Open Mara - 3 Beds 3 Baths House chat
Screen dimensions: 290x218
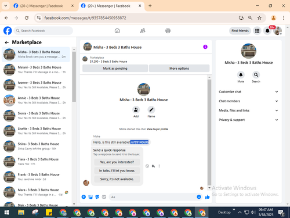pyautogui.click(x=36, y=192)
